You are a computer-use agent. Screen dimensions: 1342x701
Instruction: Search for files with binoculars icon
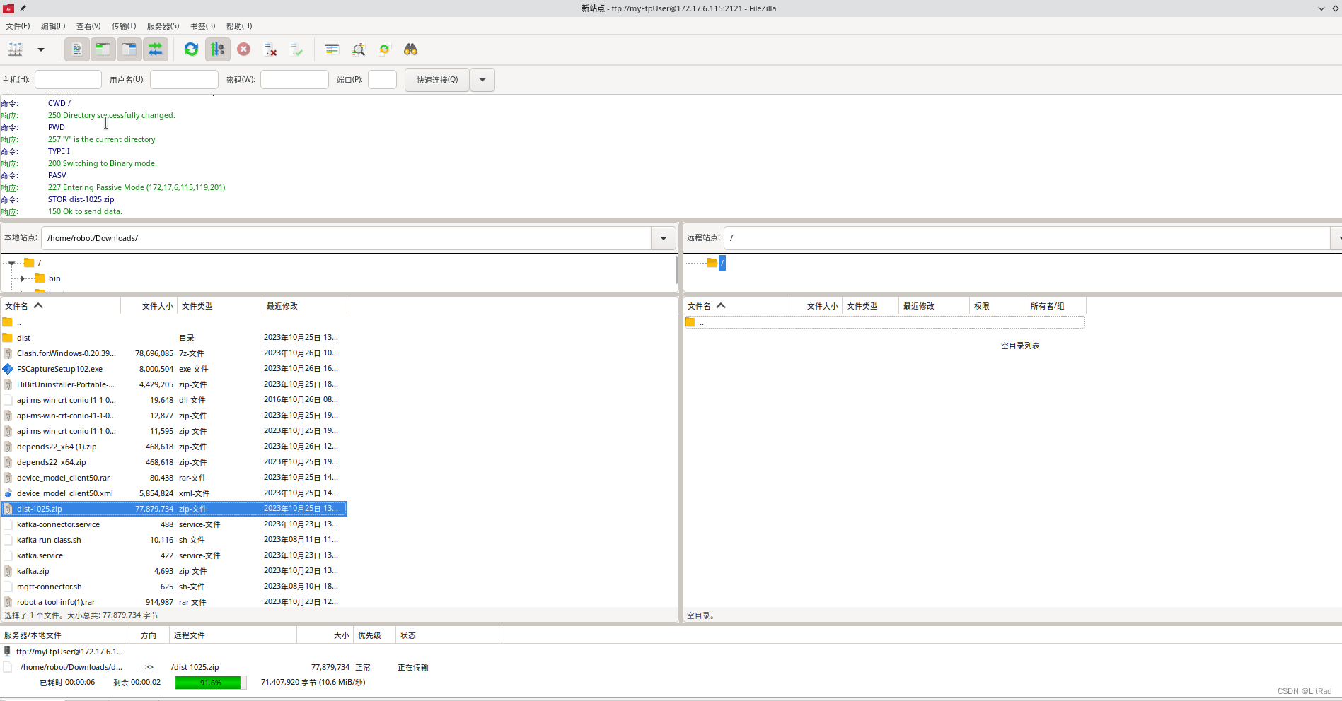pyautogui.click(x=411, y=49)
